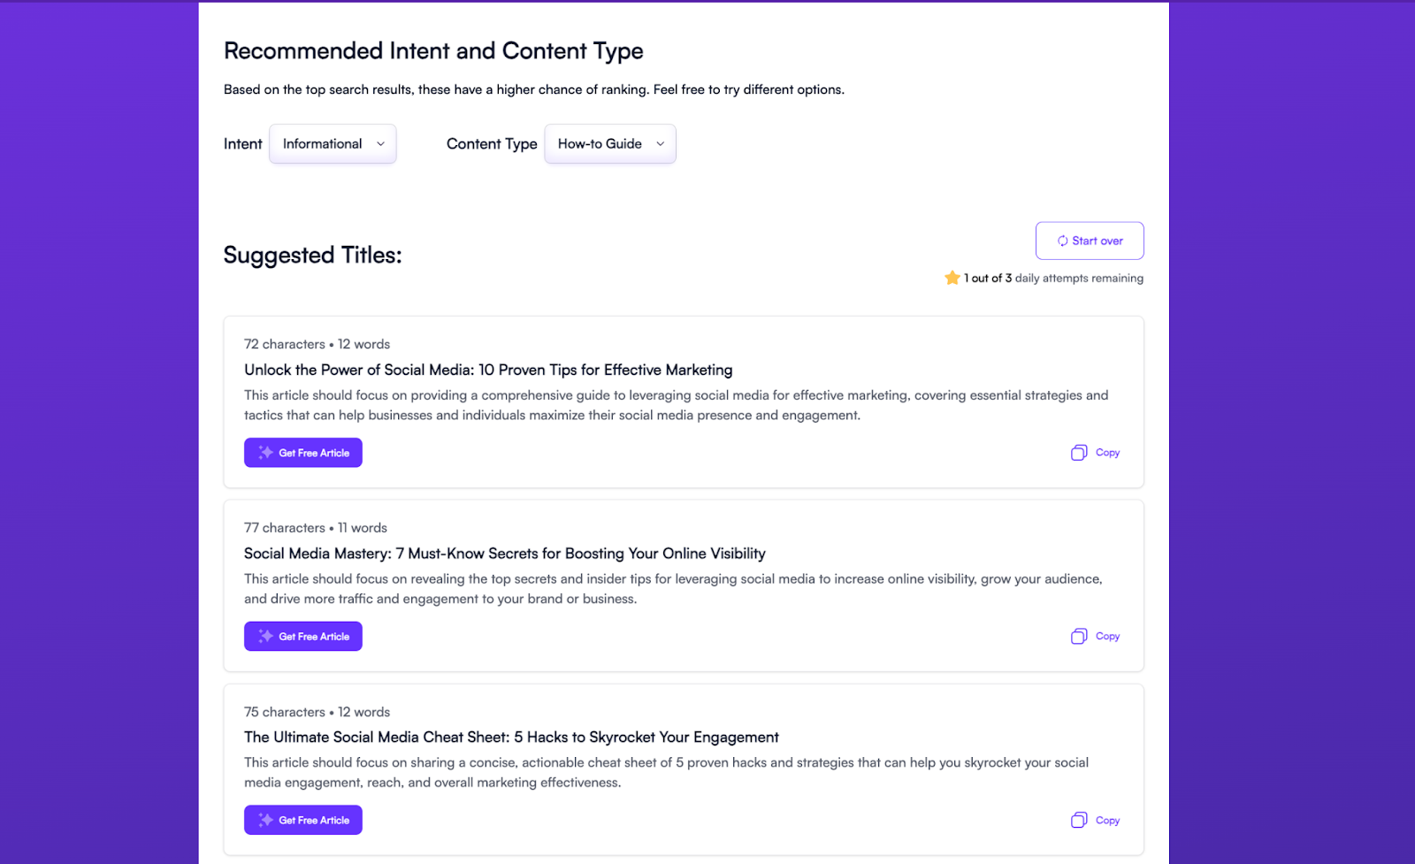The image size is (1415, 864).
Task: Click '77 characters • 11 words' text
Action: click(x=316, y=528)
